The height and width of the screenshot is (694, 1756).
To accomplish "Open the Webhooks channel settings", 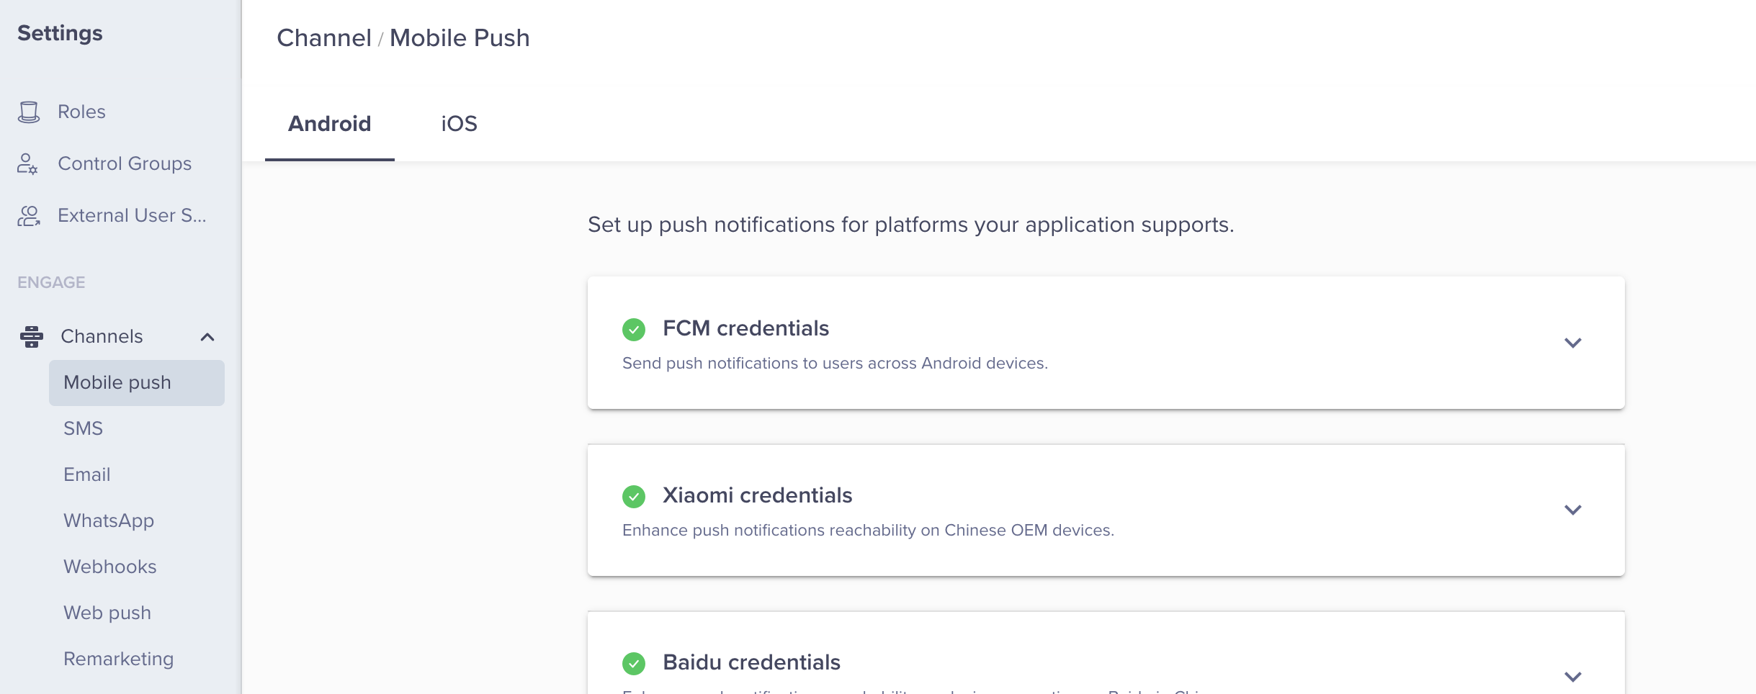I will click(109, 566).
